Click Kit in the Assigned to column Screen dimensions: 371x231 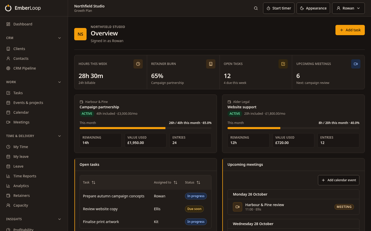(x=156, y=222)
